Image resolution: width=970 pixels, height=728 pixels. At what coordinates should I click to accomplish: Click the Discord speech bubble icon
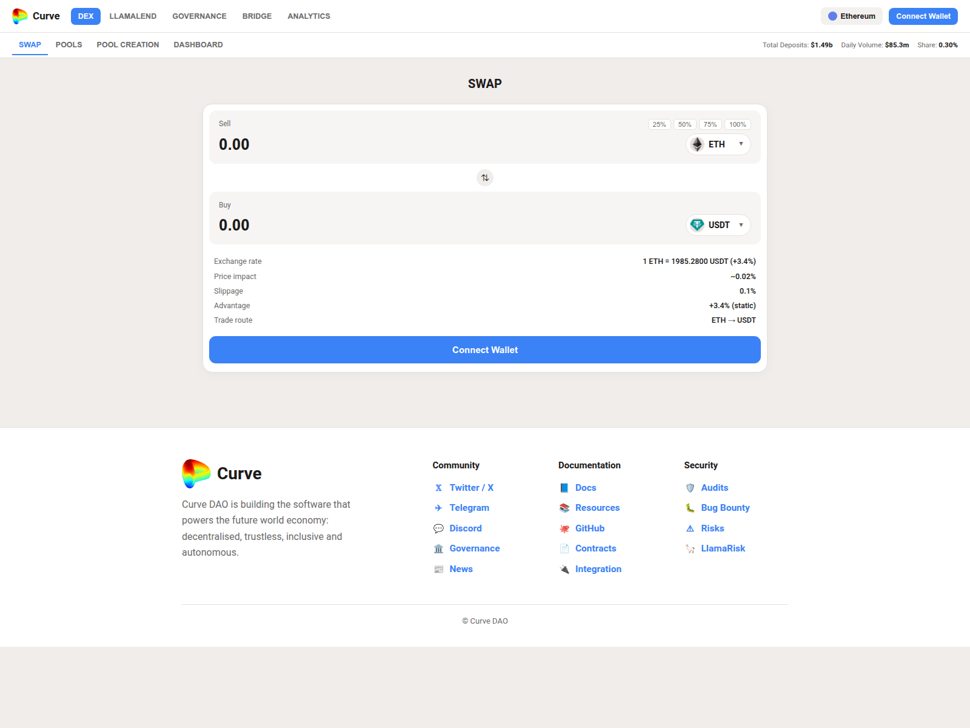(438, 528)
